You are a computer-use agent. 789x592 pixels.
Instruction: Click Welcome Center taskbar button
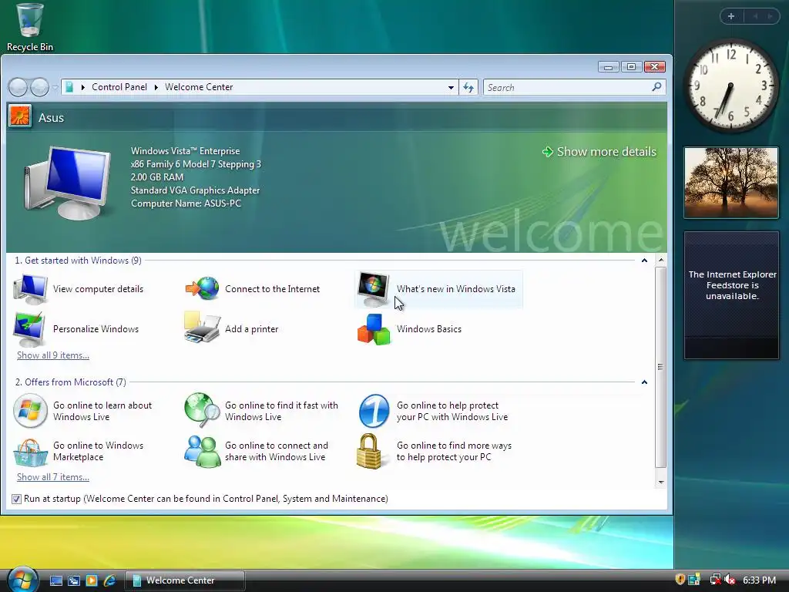tap(185, 580)
